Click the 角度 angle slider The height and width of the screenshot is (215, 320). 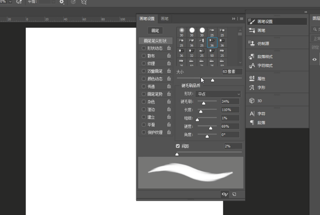(207, 135)
